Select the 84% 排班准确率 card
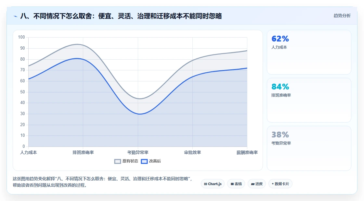Viewport: 364px width, 201px height. point(309,100)
